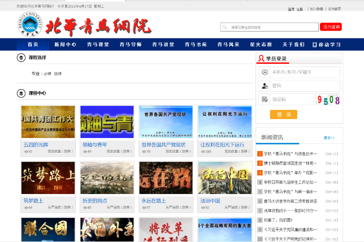The image size is (364, 242).
Task: Click the 永远在路上 title link
Action: [x=154, y=201]
